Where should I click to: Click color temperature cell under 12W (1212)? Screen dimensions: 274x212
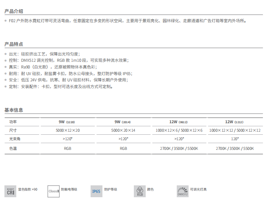pos(235,149)
